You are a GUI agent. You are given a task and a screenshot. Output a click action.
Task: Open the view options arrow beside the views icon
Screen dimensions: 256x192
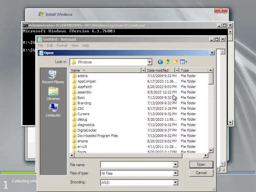coord(186,62)
